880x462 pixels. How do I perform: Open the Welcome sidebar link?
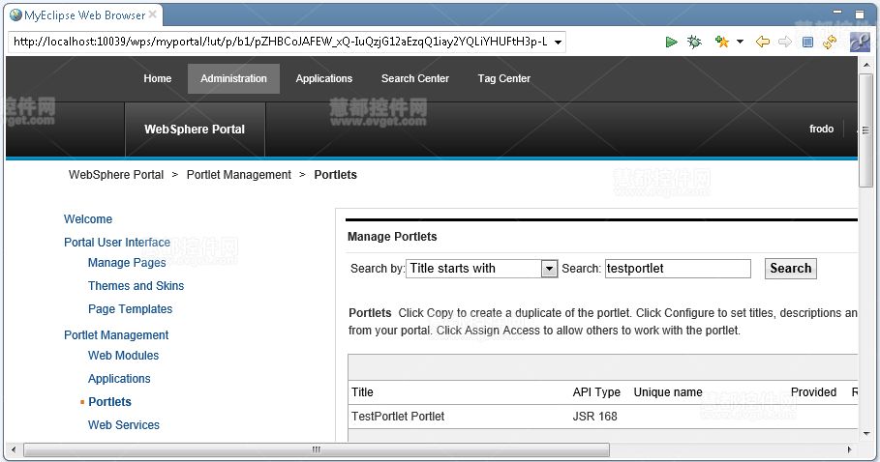(x=87, y=219)
